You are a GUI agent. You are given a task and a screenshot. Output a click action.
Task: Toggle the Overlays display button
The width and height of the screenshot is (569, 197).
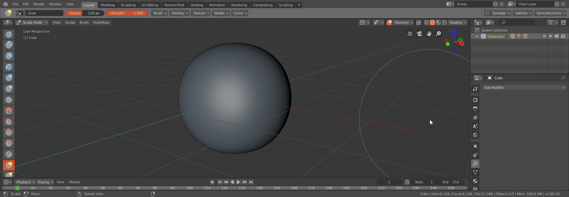[389, 22]
